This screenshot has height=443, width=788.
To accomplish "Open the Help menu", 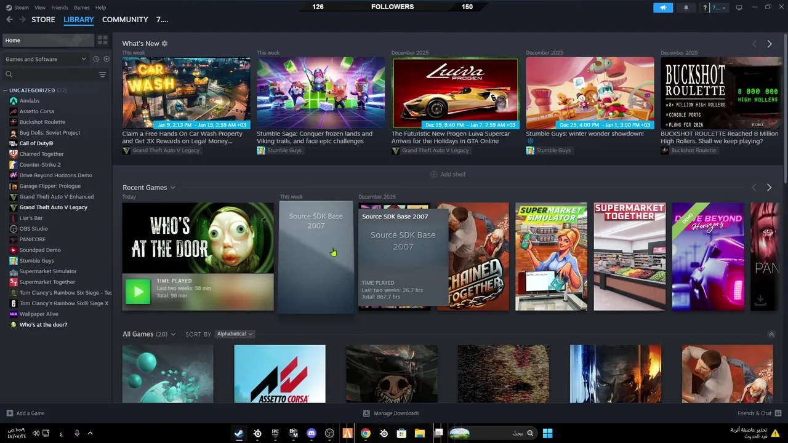I will (100, 7).
